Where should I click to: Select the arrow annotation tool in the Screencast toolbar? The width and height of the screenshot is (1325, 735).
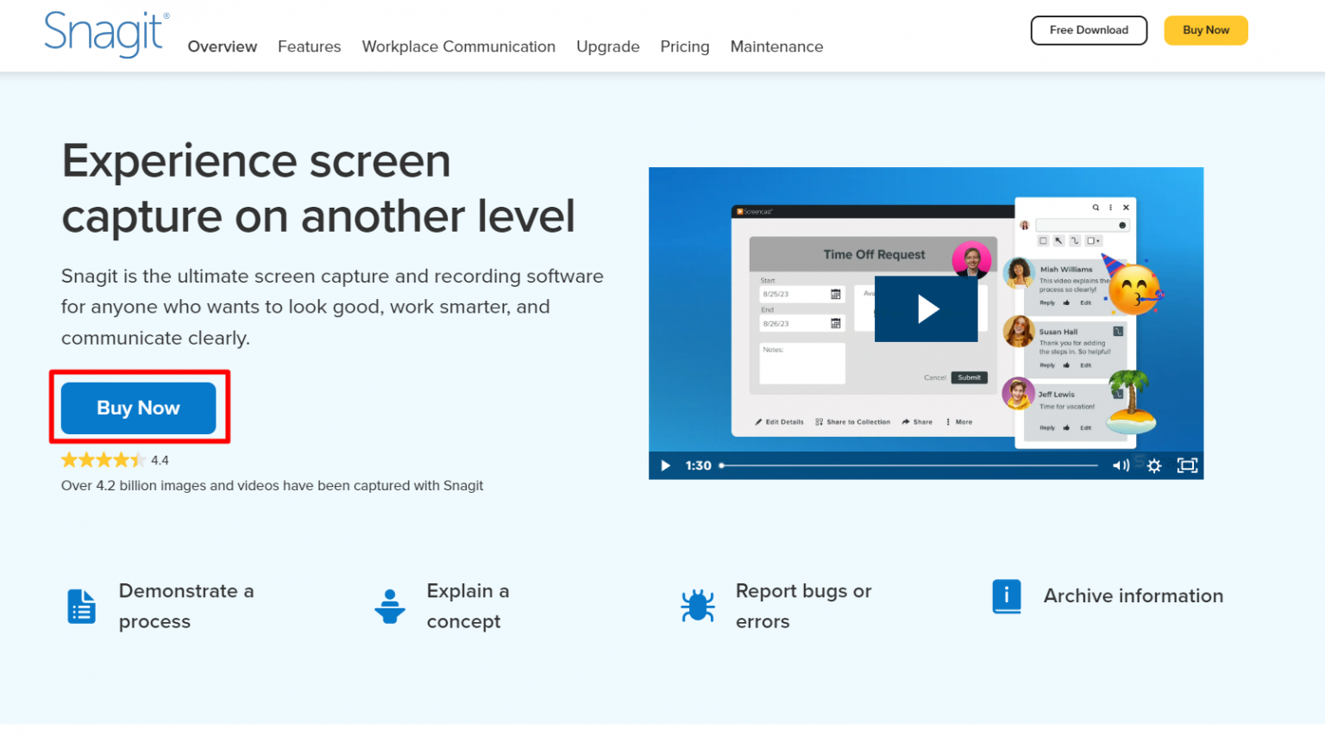tap(1058, 241)
